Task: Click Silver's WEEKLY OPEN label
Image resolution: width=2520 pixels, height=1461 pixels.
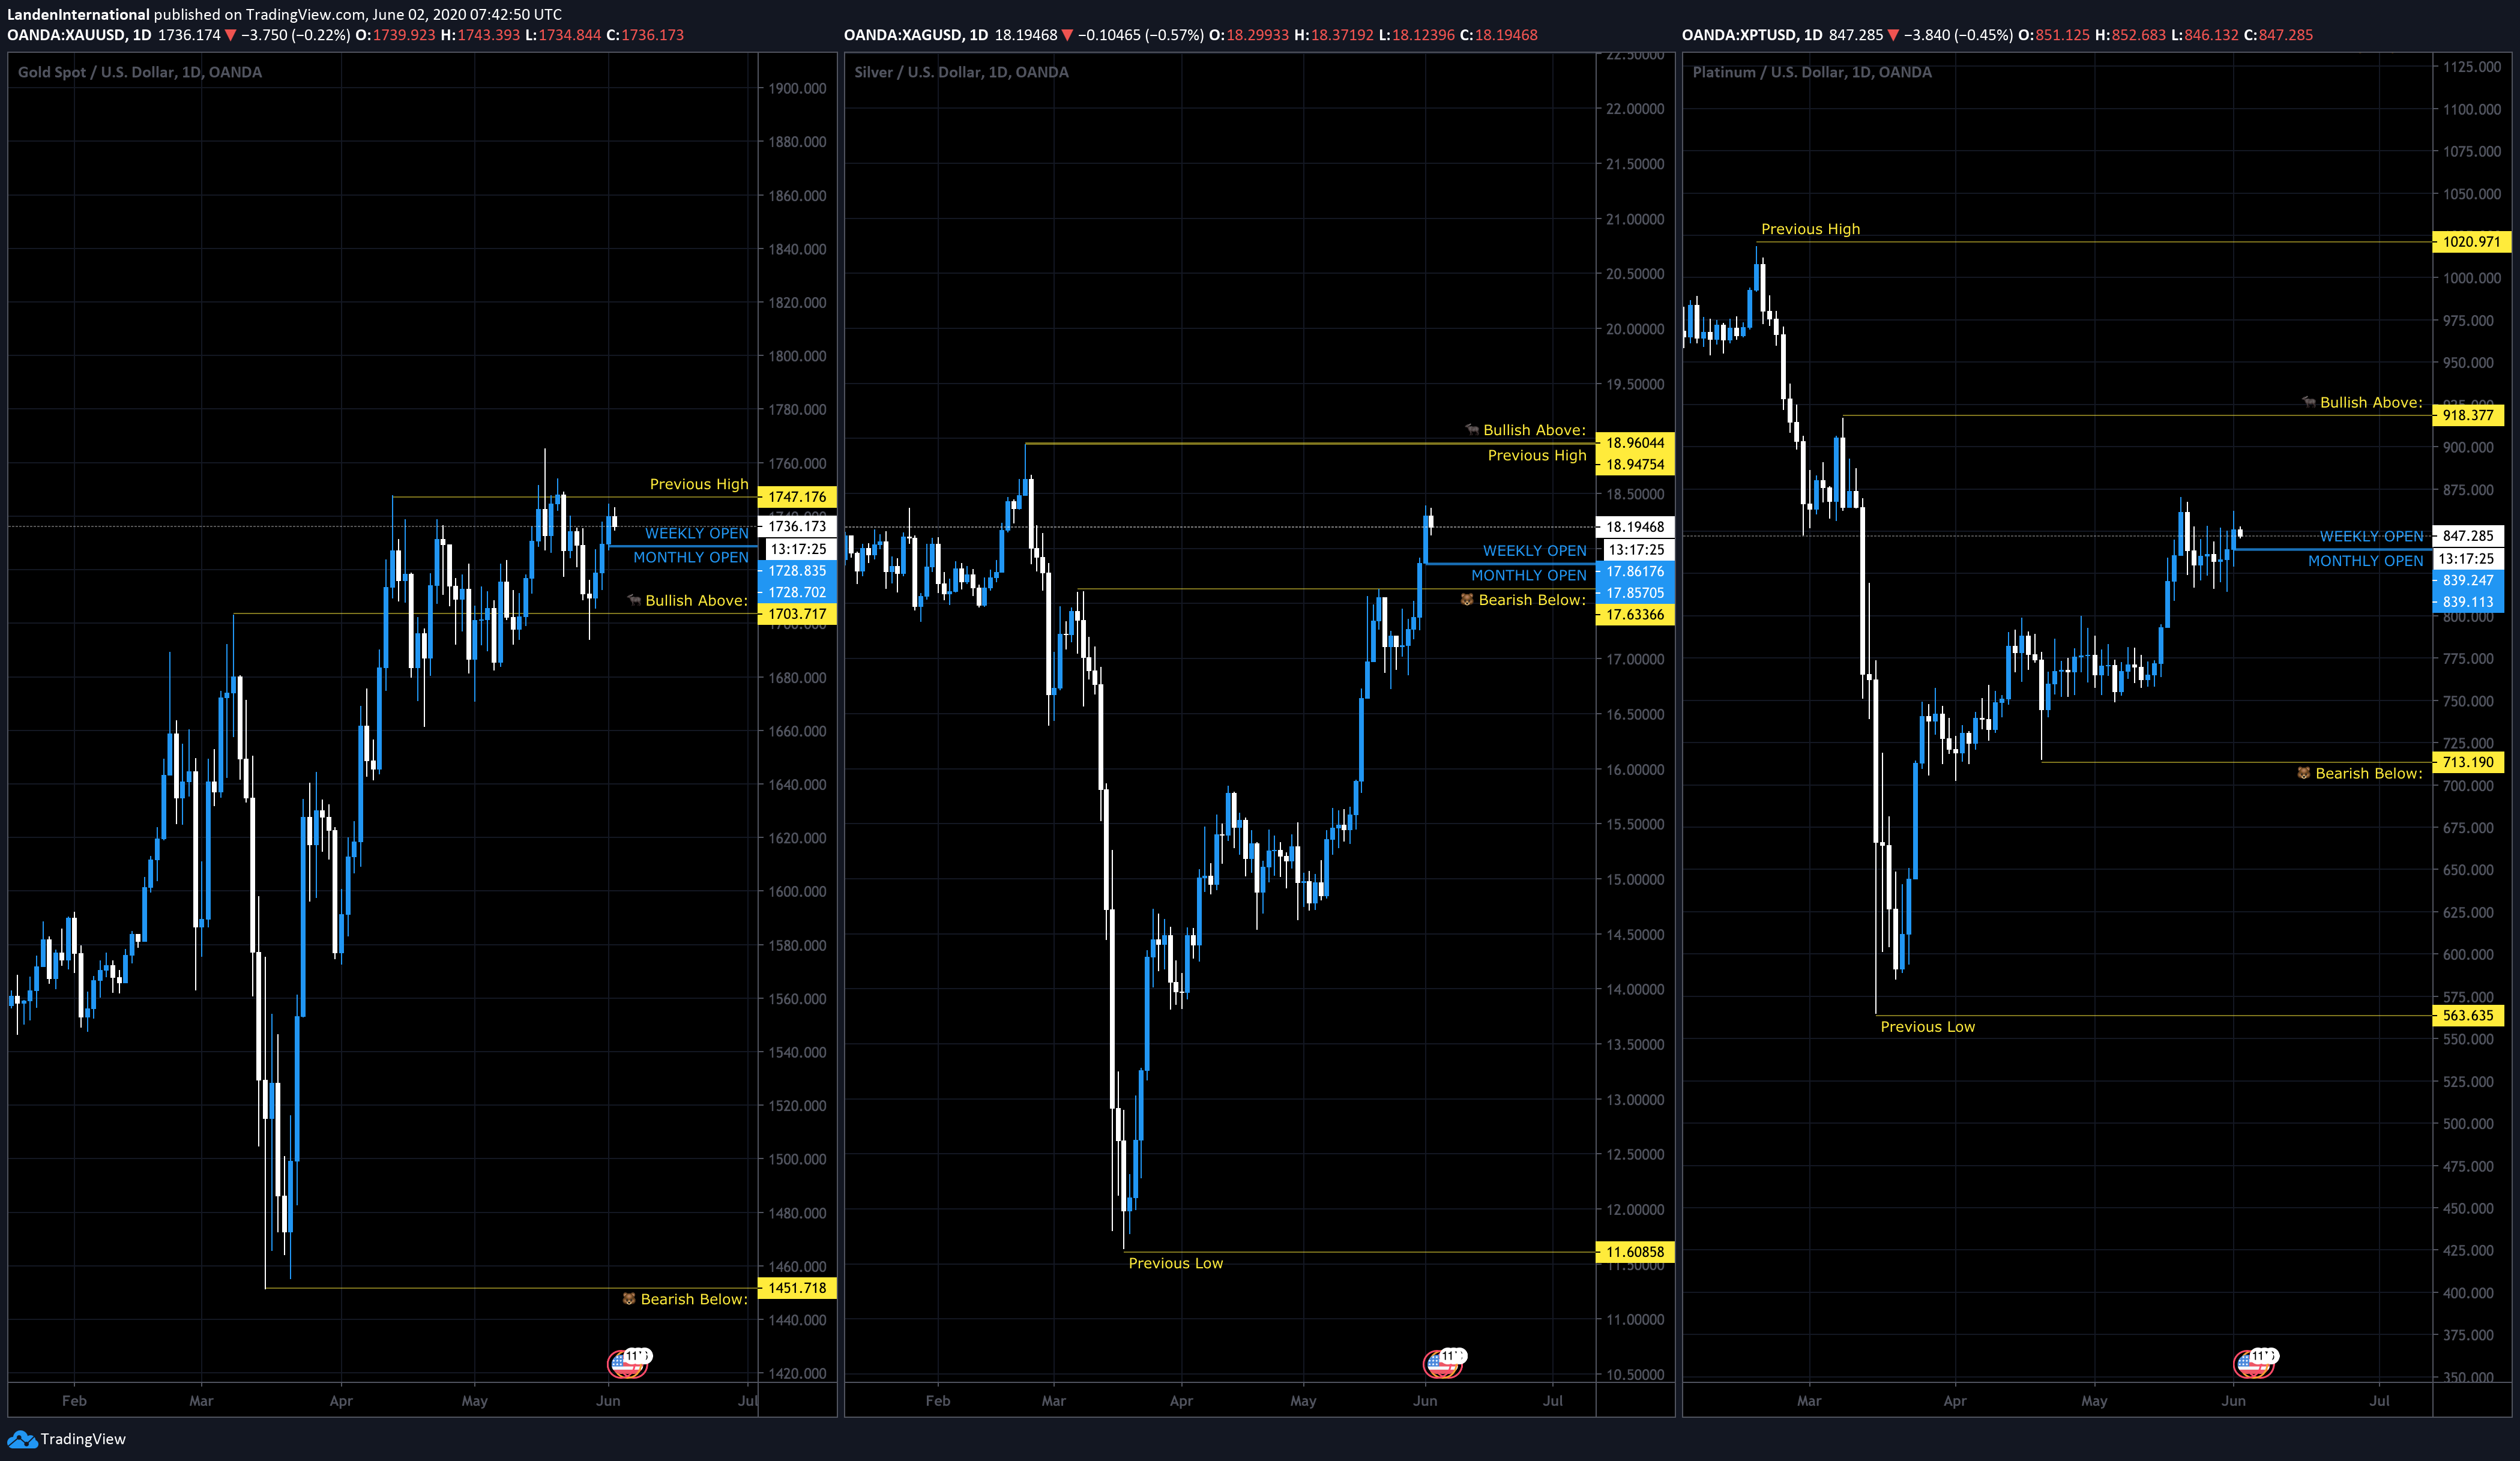Action: pyautogui.click(x=1535, y=551)
